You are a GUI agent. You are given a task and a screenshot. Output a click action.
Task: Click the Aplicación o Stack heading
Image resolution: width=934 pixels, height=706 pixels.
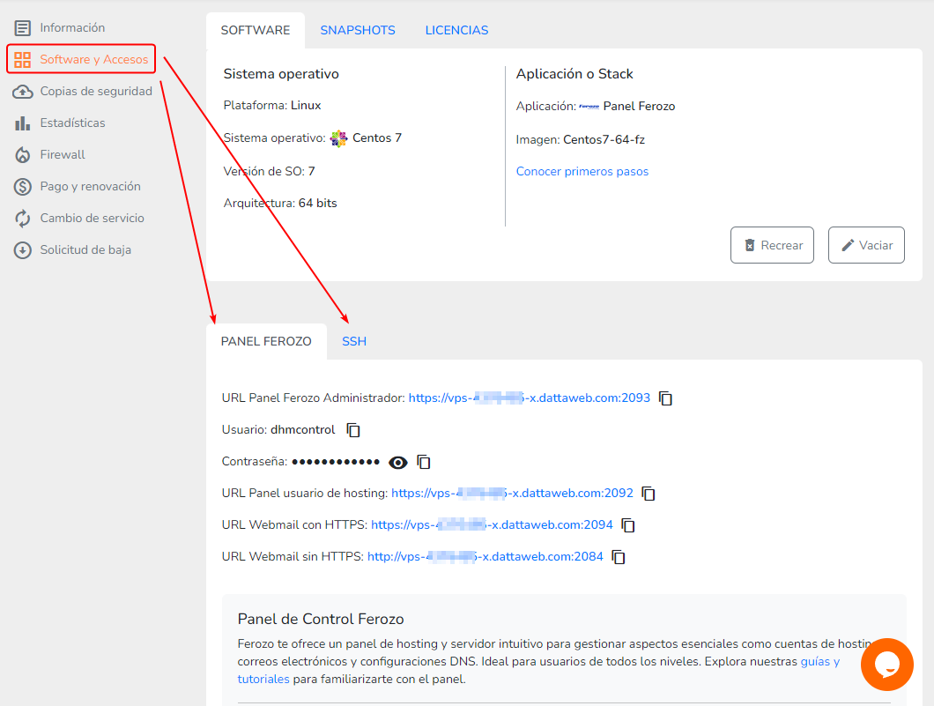click(x=574, y=74)
